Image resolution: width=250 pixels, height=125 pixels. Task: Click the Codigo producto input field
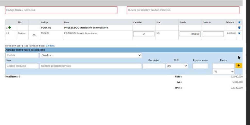tap(22, 66)
